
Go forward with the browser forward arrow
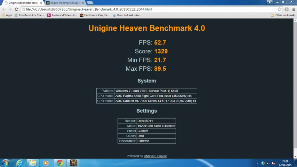point(10,9)
